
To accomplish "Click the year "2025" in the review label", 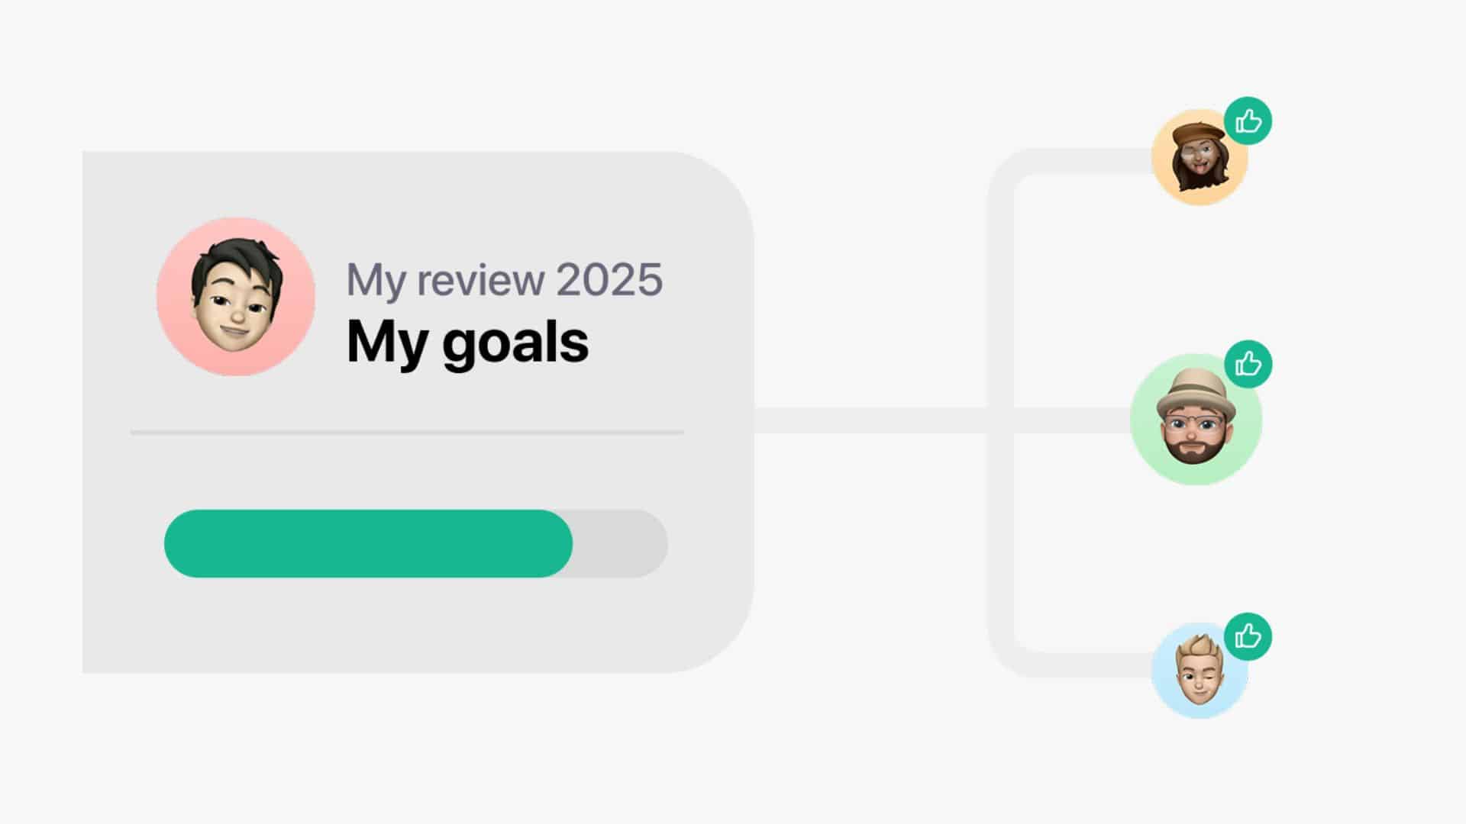I will [609, 278].
